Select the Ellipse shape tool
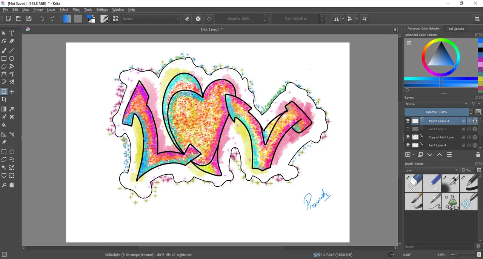 [12, 58]
